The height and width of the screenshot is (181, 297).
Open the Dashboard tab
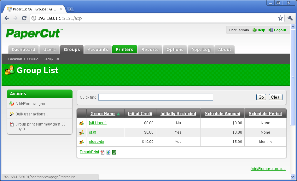tap(23, 49)
